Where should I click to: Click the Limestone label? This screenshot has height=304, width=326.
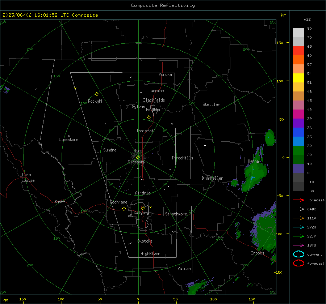[x=68, y=140]
